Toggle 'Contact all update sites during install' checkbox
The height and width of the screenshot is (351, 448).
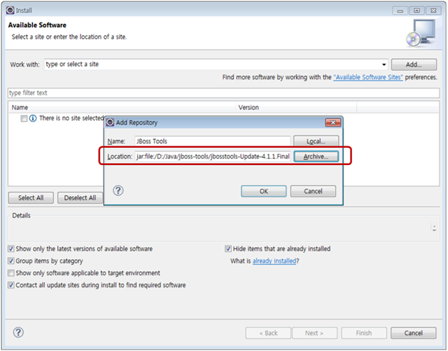coord(11,285)
